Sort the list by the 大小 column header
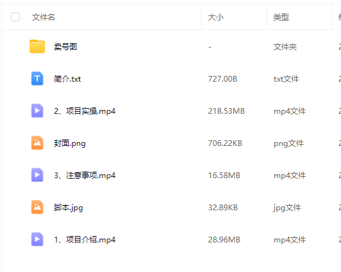The width and height of the screenshot is (341, 272). click(216, 17)
